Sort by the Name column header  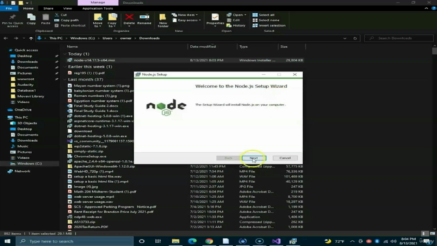[x=72, y=46]
